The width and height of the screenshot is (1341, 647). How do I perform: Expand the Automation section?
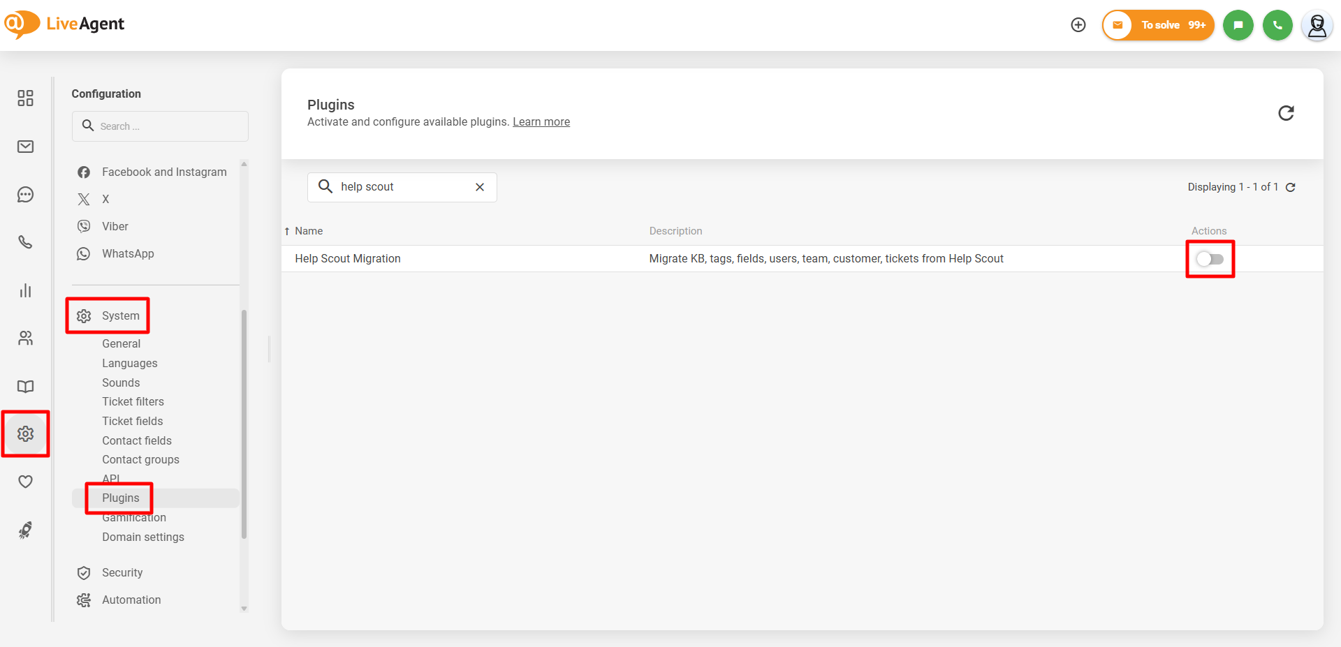click(131, 600)
